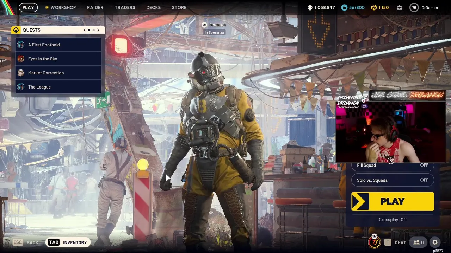This screenshot has height=253, width=451.
Task: Click the Market Correction trader icon
Action: point(21,73)
